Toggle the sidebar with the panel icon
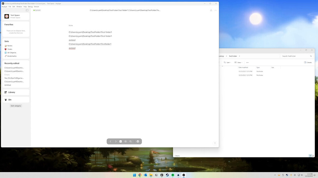Viewport: 318px width, 178px height. coord(27,10)
